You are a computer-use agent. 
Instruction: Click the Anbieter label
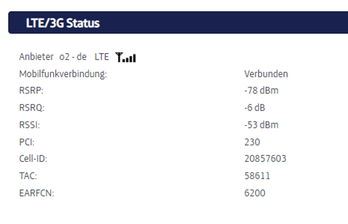(x=36, y=57)
